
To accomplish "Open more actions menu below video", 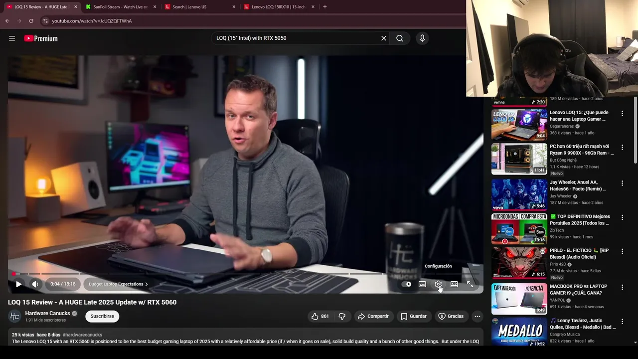I will (x=477, y=316).
